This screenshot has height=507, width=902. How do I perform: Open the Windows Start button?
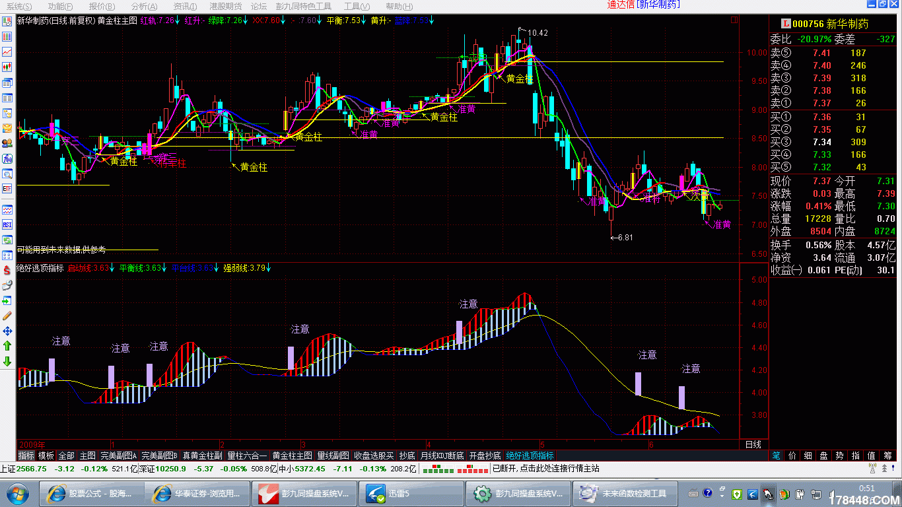(x=18, y=493)
